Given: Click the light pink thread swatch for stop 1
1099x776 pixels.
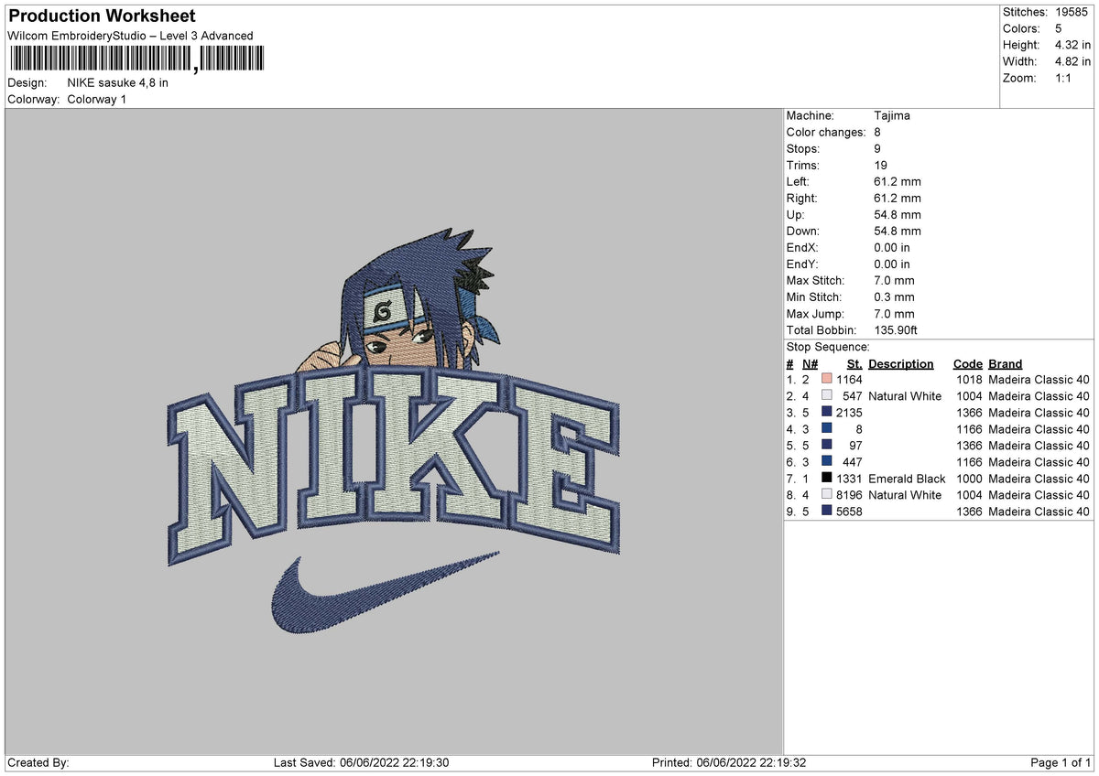Looking at the screenshot, I should pos(825,380).
